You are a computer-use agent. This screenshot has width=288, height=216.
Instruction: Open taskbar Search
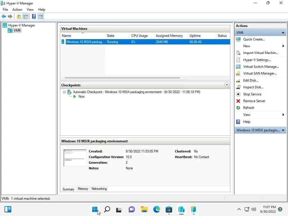pyautogui.click(x=107, y=209)
